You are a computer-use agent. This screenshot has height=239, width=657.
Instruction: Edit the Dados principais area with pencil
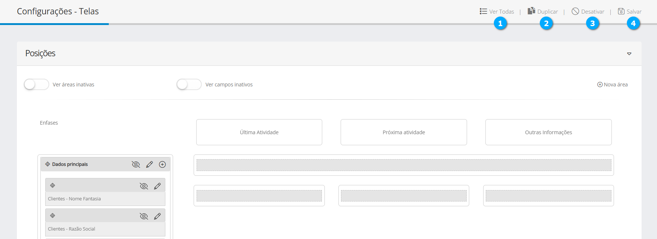click(x=149, y=164)
